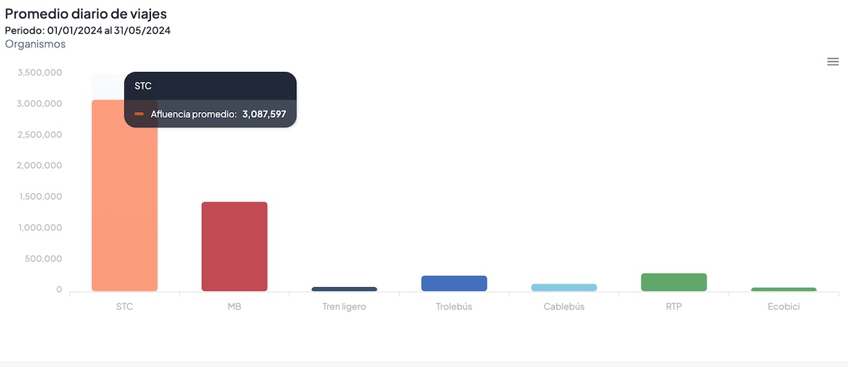Click the MB axis label
Image resolution: width=848 pixels, height=367 pixels.
click(234, 307)
